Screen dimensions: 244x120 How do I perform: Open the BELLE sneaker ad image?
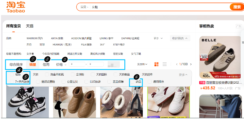pos(220,57)
